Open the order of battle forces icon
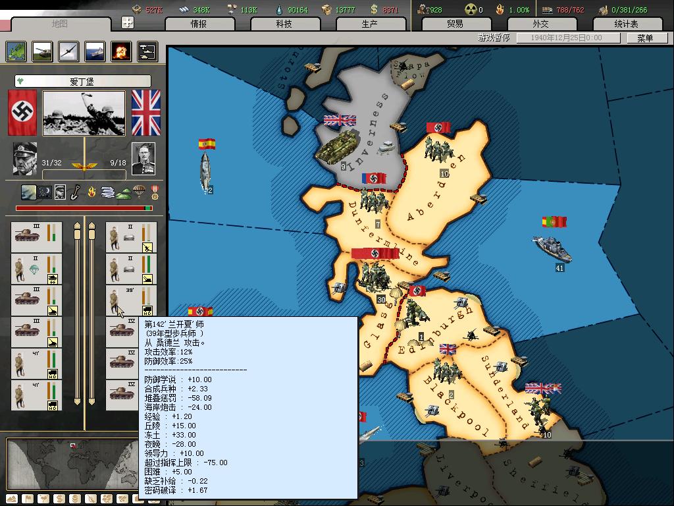Screen dimensions: 674x506 147,51
